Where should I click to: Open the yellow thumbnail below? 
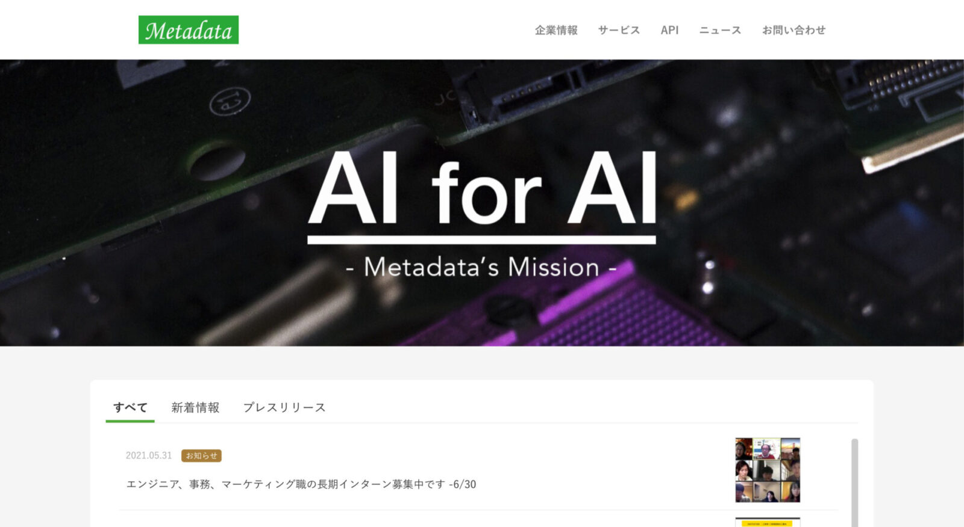(x=768, y=522)
